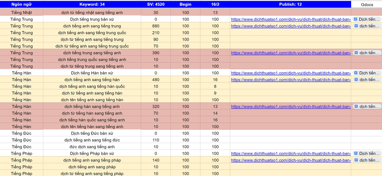Open Docs chip in 'dịch tiếng hàn sang tiếng anh' row

(x=367, y=106)
